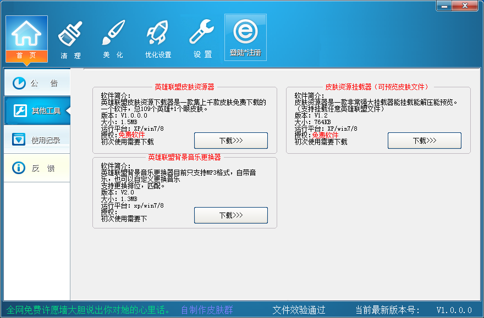Open the 登陆*注册 login register icon
The image size is (484, 318).
click(x=245, y=37)
